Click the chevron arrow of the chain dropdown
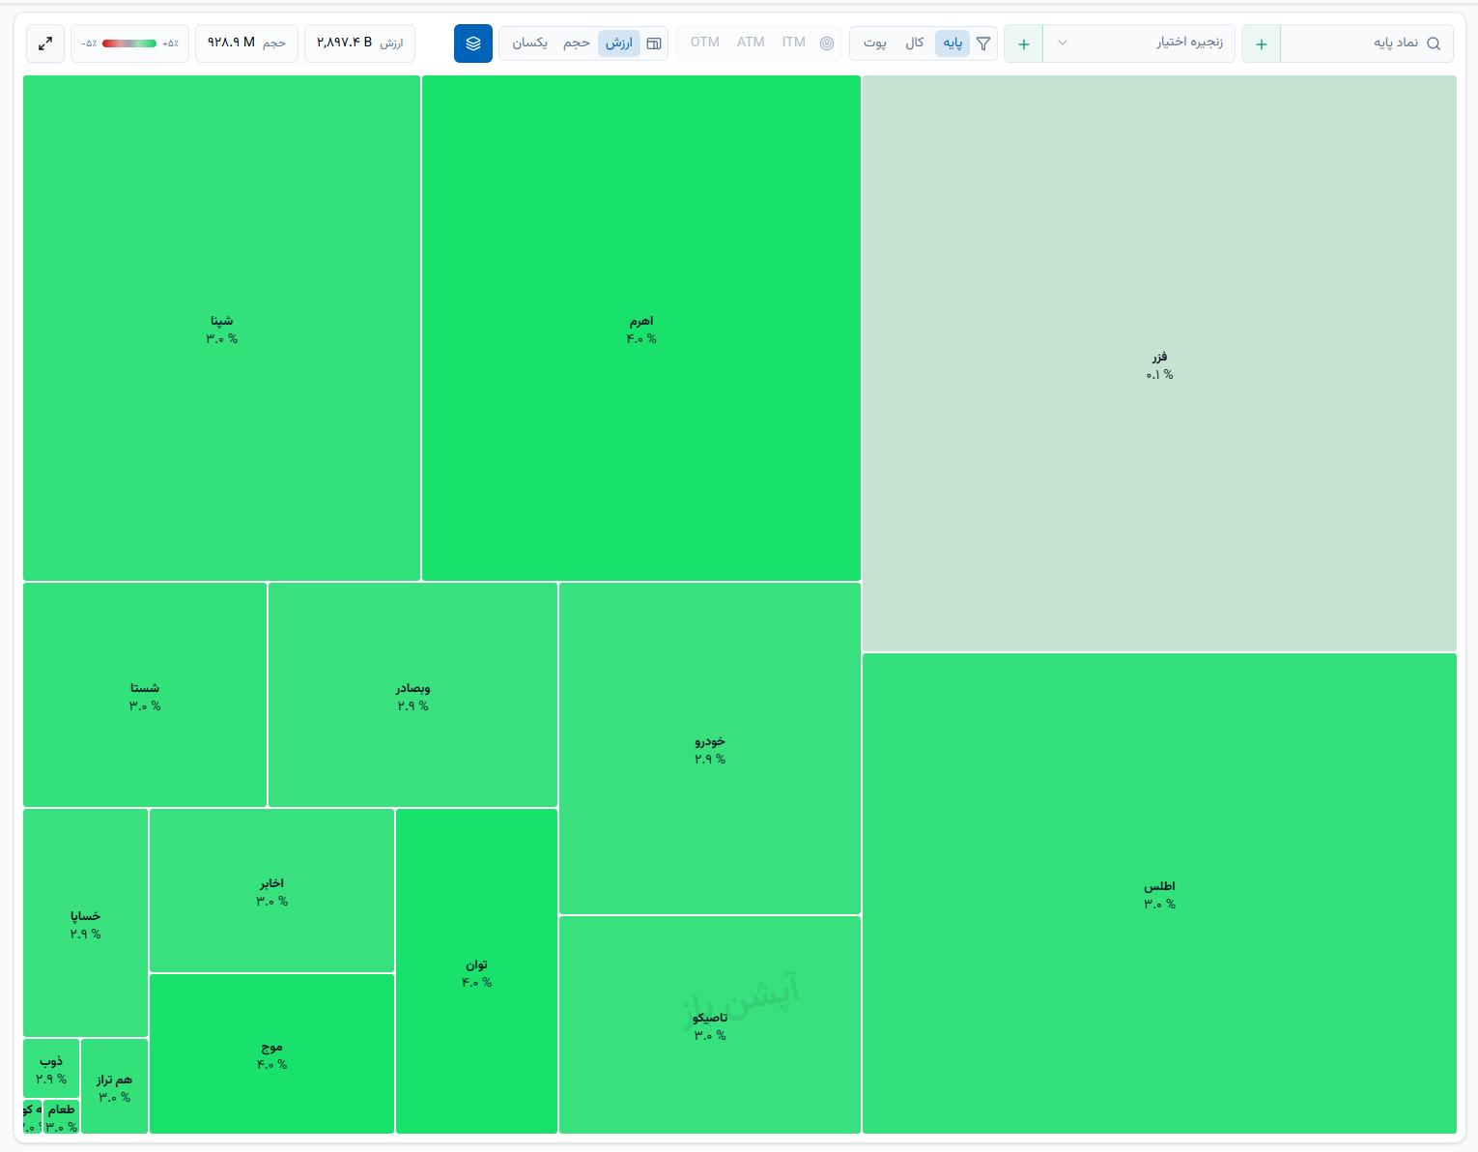Image resolution: width=1478 pixels, height=1152 pixels. (1063, 43)
